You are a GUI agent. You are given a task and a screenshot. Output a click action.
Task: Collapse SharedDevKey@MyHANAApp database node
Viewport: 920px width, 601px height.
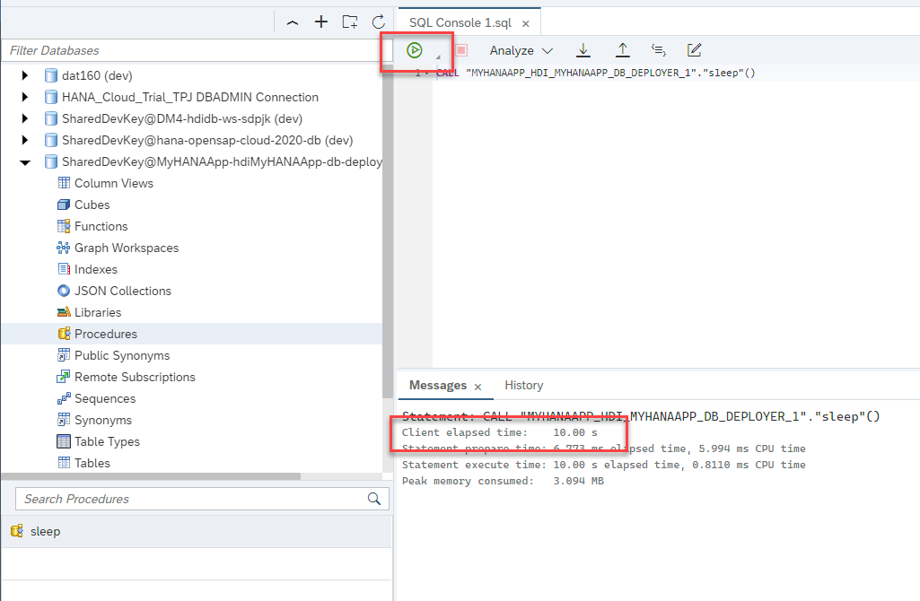[25, 162]
